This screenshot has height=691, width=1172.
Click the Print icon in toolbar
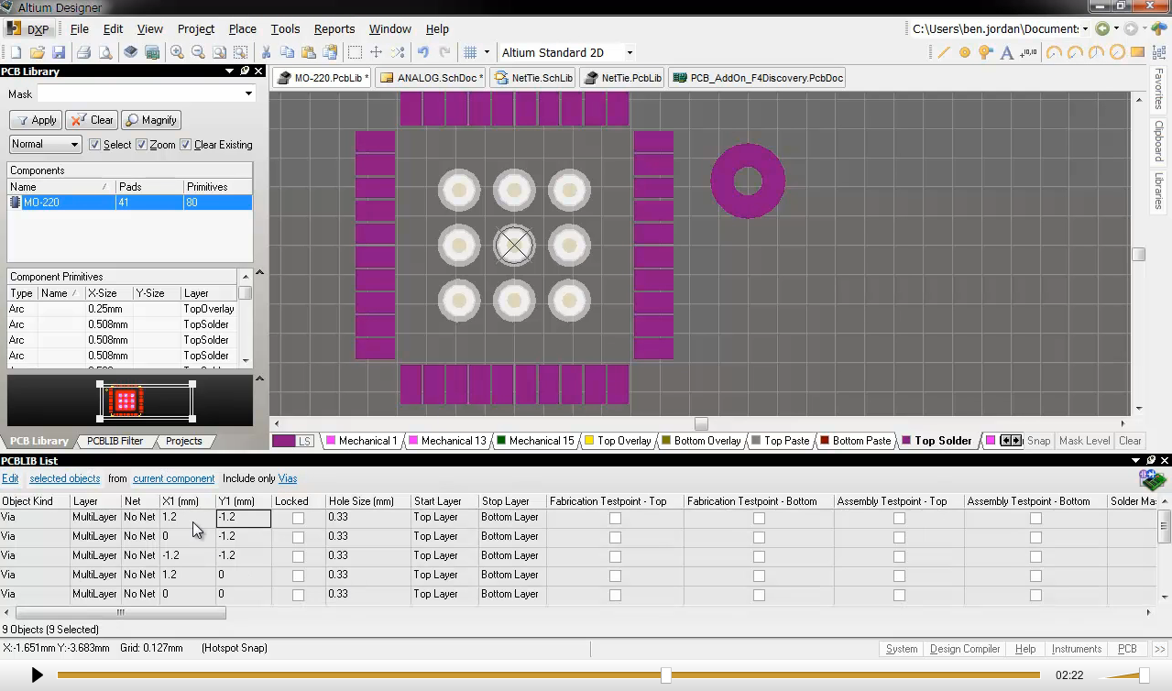pyautogui.click(x=83, y=52)
